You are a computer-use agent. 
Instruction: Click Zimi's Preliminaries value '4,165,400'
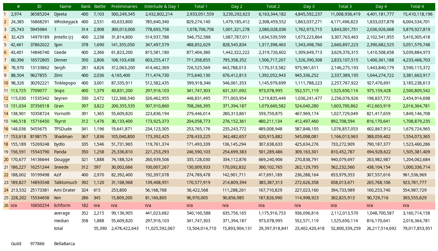(121, 75)
